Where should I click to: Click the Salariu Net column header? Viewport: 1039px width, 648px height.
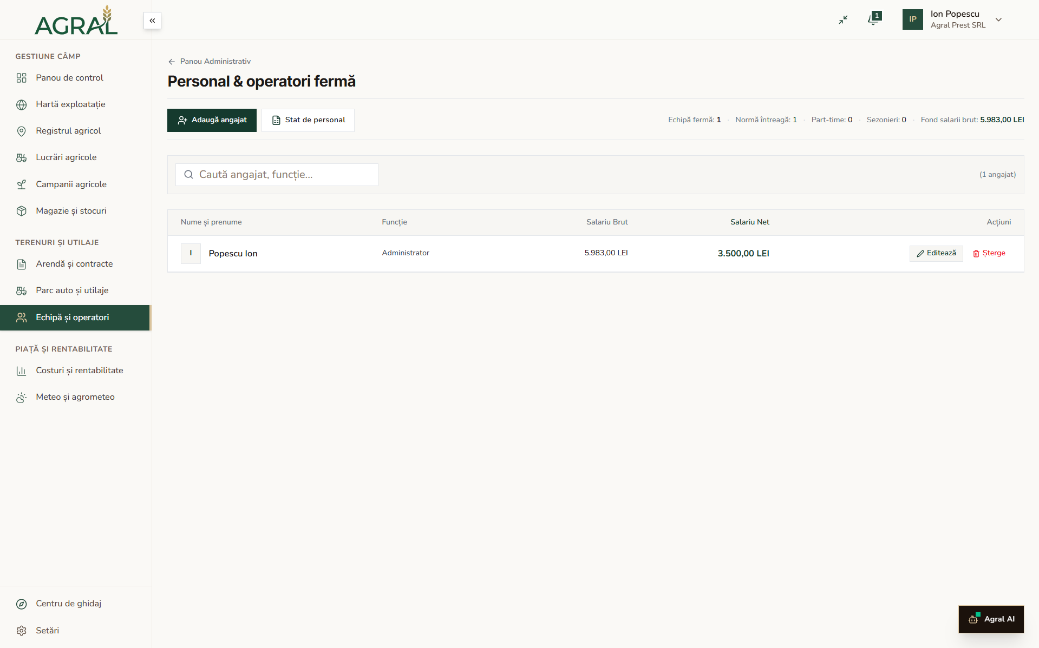click(749, 222)
